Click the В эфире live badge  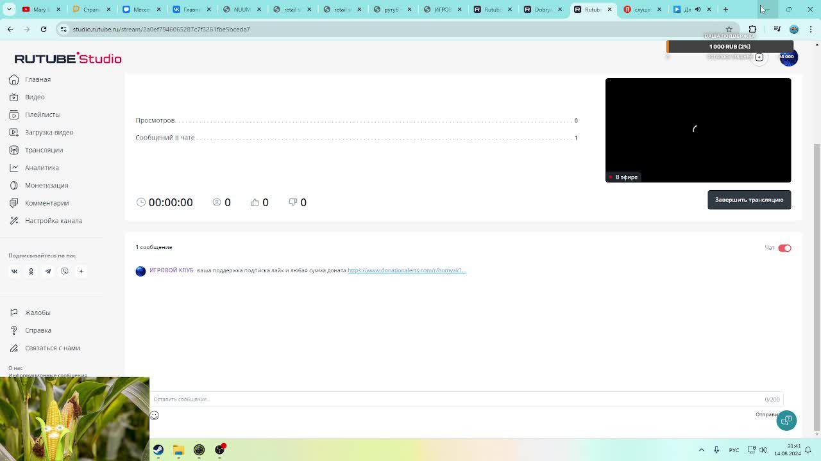click(x=623, y=177)
